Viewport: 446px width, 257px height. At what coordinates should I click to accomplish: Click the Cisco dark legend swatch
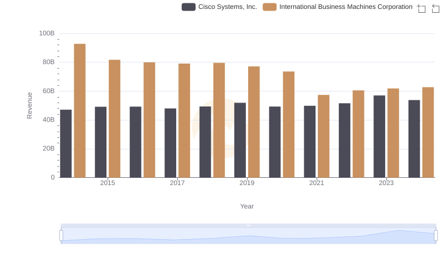point(188,7)
